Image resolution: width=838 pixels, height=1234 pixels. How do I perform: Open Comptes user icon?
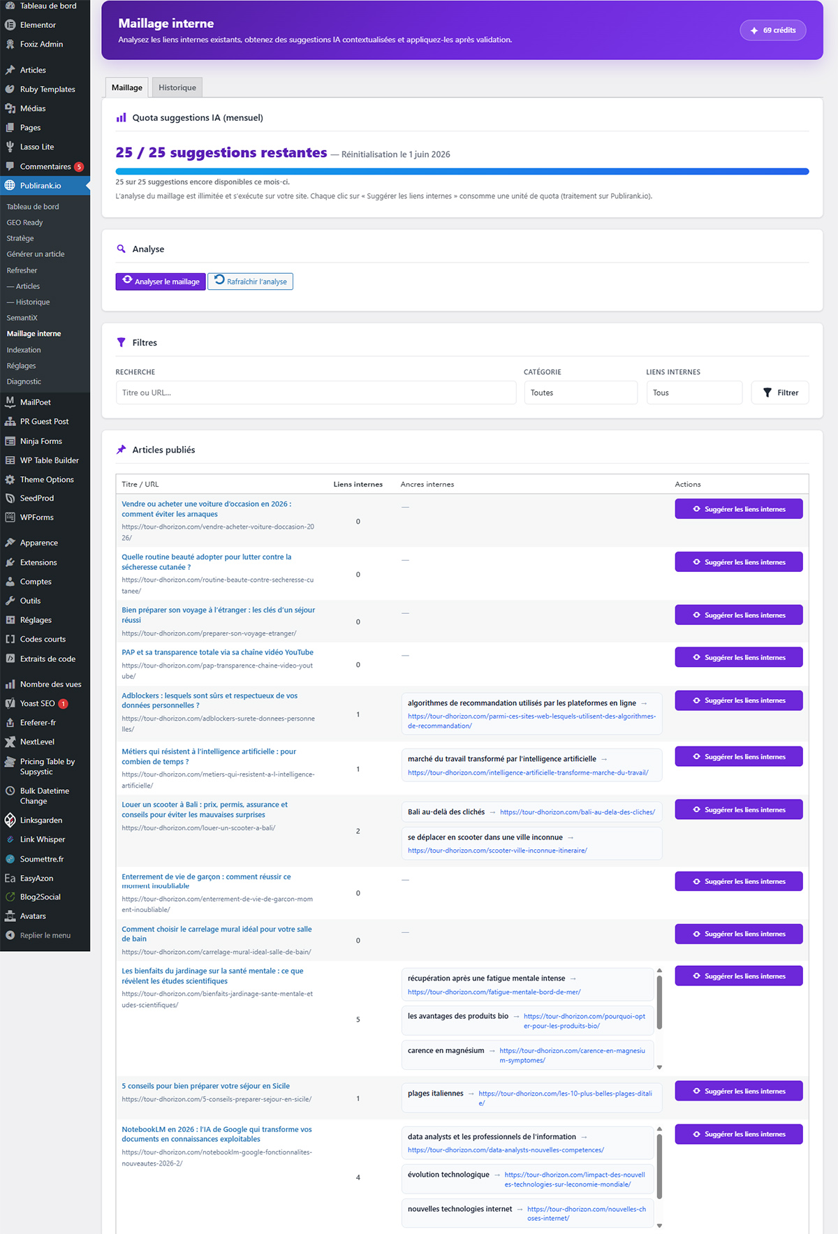[10, 582]
